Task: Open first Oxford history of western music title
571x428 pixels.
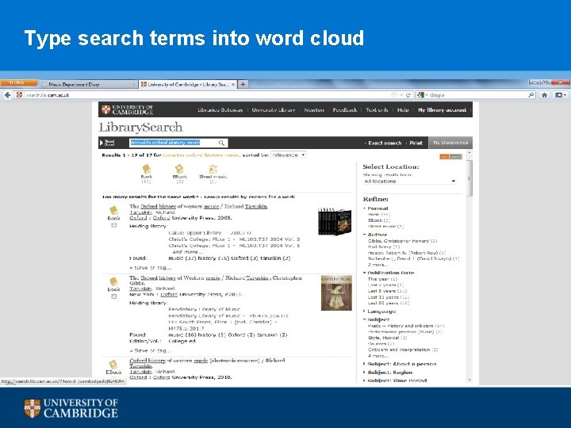Action: [198, 206]
